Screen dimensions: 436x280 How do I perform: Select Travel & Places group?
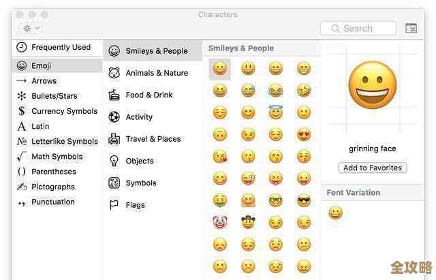pos(153,139)
